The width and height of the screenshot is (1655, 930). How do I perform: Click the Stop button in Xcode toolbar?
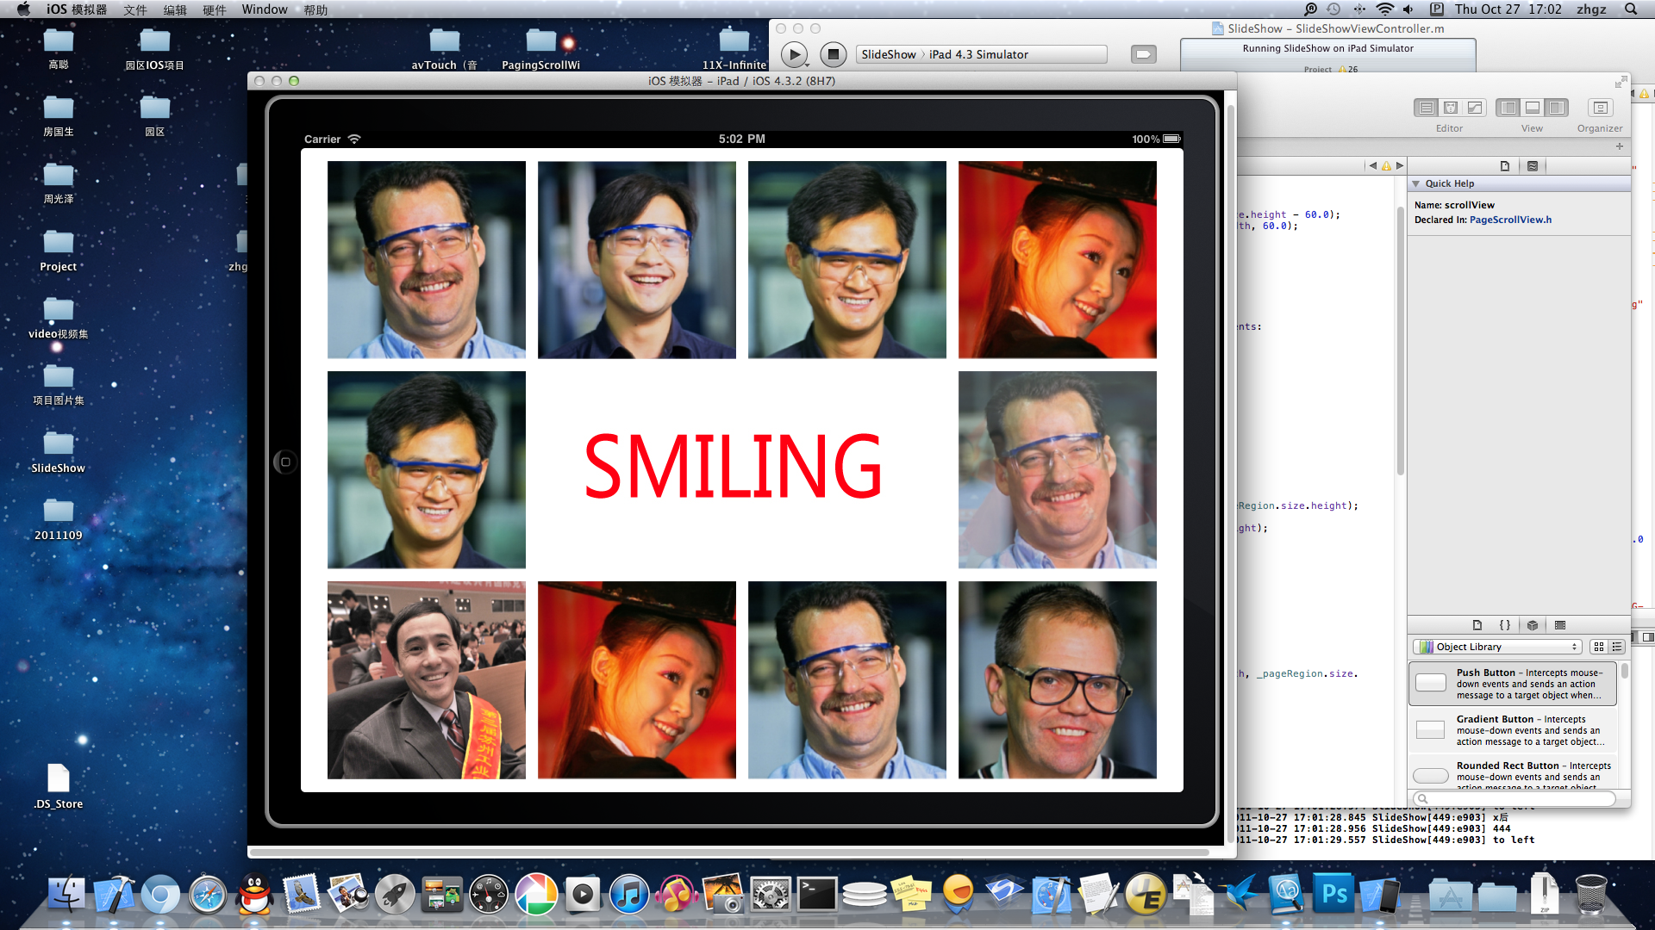(x=833, y=54)
